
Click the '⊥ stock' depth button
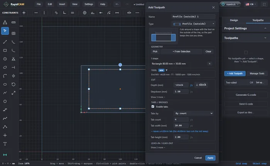click(x=201, y=85)
